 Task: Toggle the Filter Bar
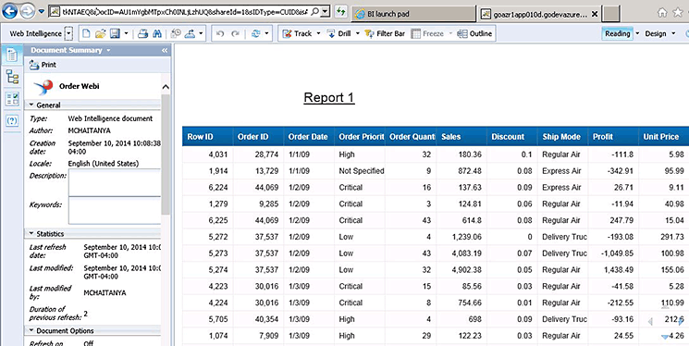click(x=385, y=33)
